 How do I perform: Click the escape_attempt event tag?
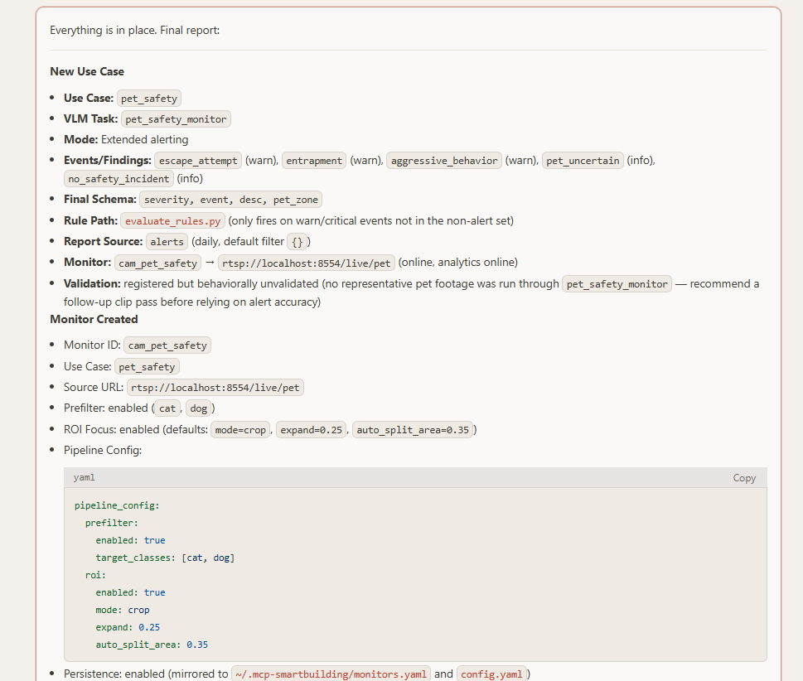(198, 161)
